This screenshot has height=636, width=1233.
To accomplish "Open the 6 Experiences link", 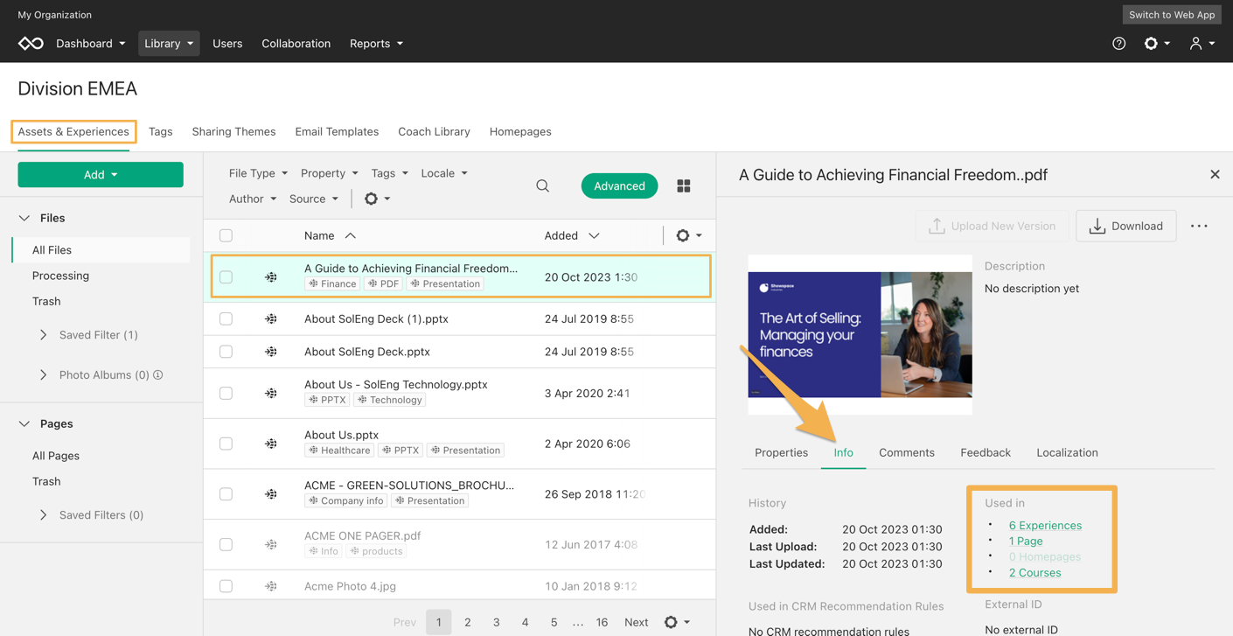I will click(x=1045, y=526).
